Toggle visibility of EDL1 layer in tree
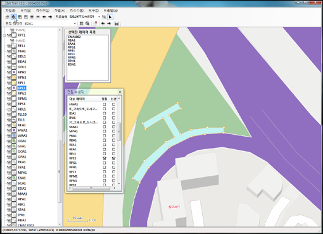The width and height of the screenshot is (323, 234). point(9,56)
